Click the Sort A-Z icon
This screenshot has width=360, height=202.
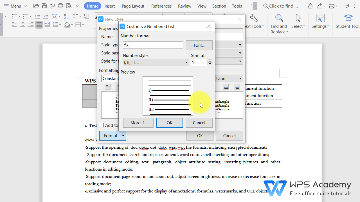[66, 16]
